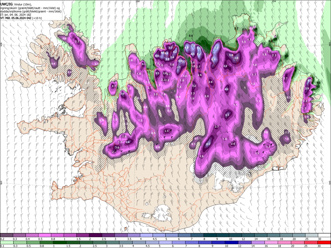The image size is (331, 248).
Task: Click the 'VT: Mið. 05.06.2024 04Z (+10 h)' line
Action: coord(21,18)
